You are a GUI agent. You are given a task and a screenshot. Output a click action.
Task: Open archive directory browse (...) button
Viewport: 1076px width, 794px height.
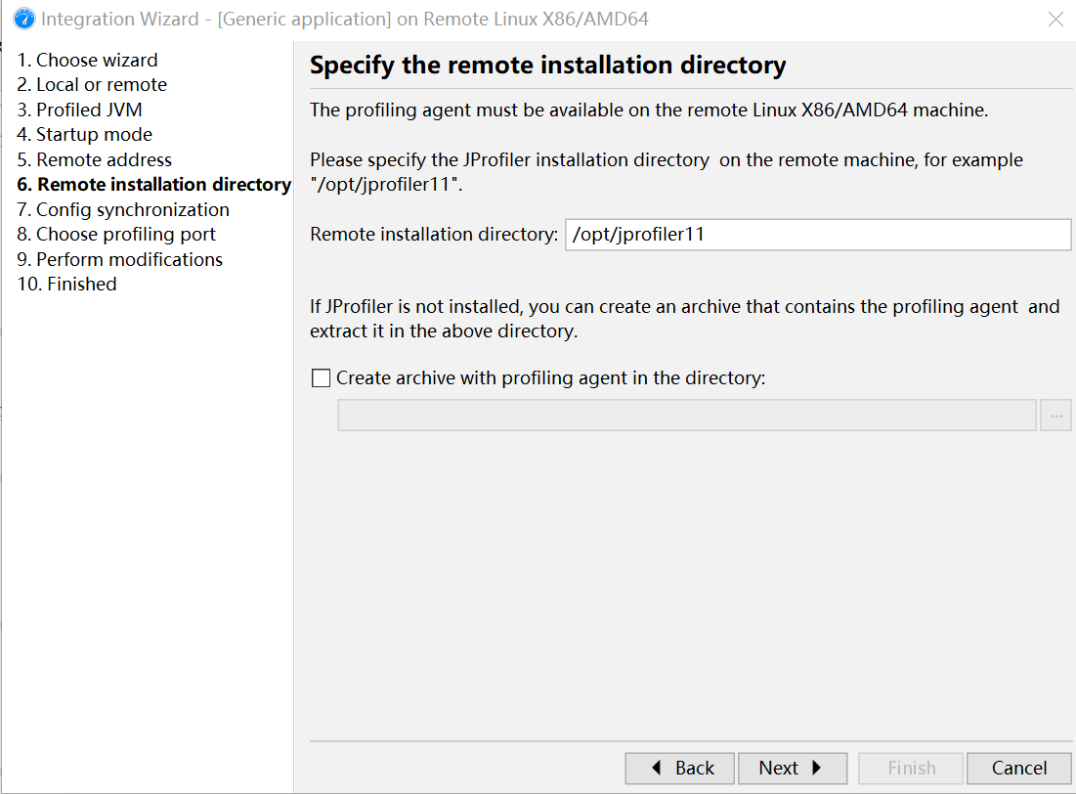tap(1055, 416)
